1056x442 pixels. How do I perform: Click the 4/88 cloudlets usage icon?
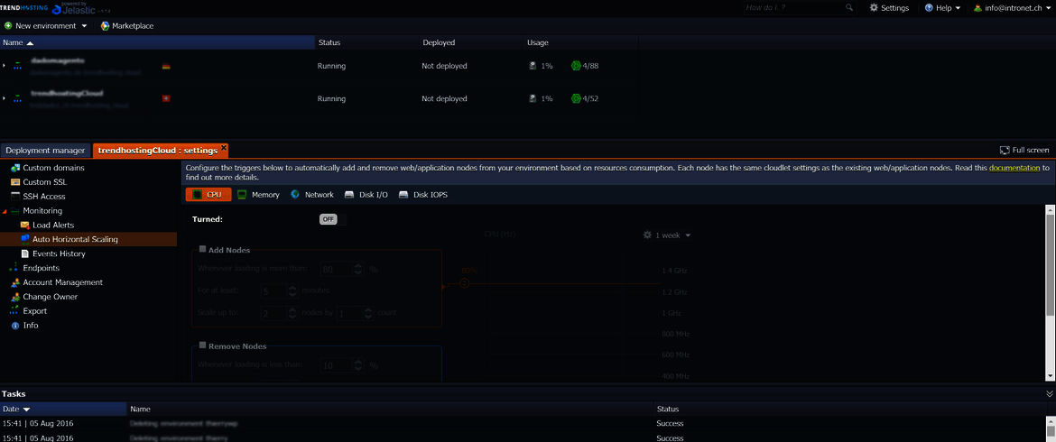pos(575,66)
